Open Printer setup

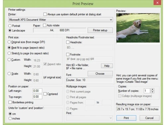pyautogui.click(x=100, y=30)
